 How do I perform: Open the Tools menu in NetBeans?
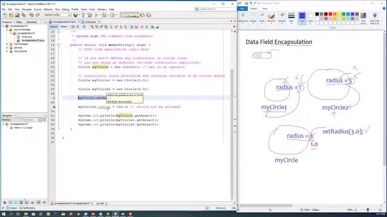[92, 10]
